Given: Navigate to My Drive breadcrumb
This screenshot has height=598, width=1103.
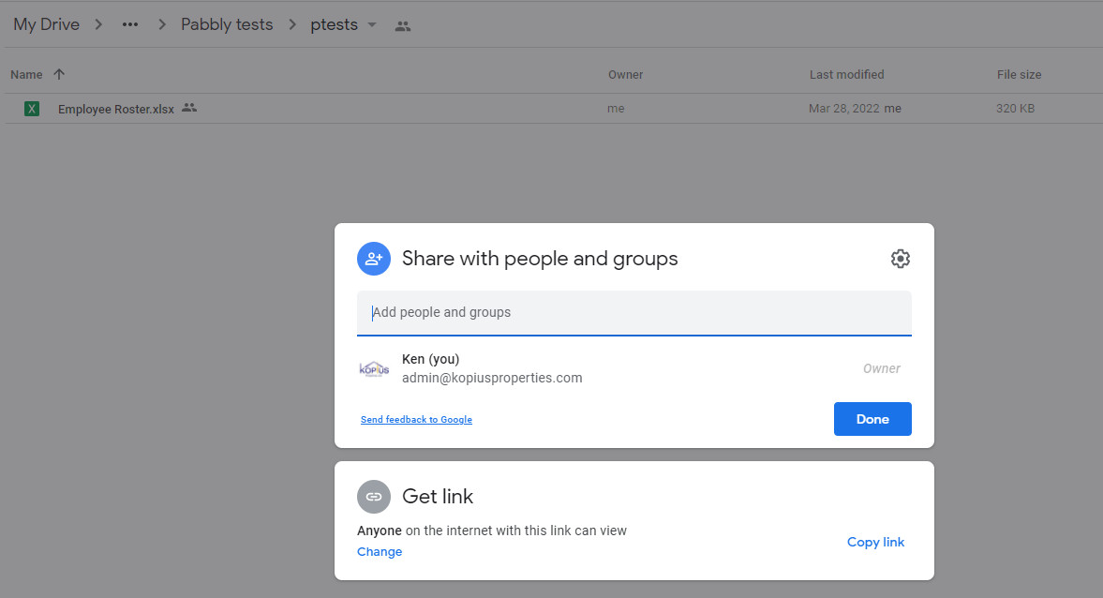Looking at the screenshot, I should click(47, 24).
